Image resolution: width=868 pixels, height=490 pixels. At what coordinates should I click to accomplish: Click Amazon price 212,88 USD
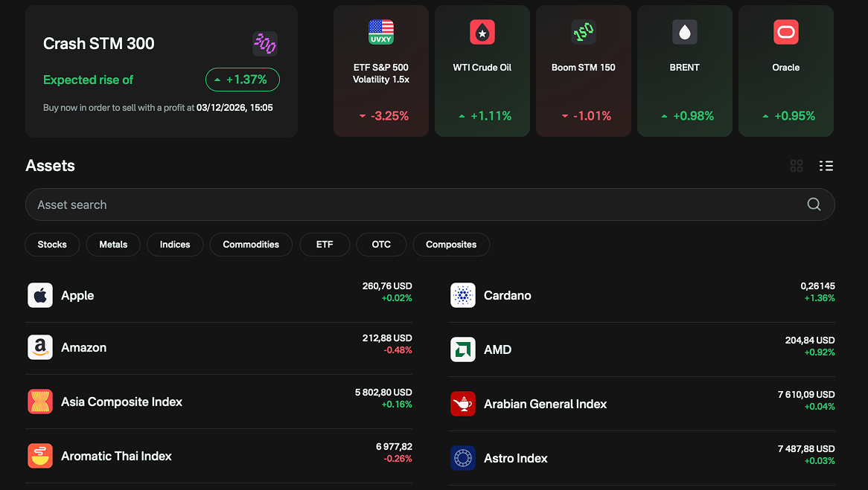387,338
